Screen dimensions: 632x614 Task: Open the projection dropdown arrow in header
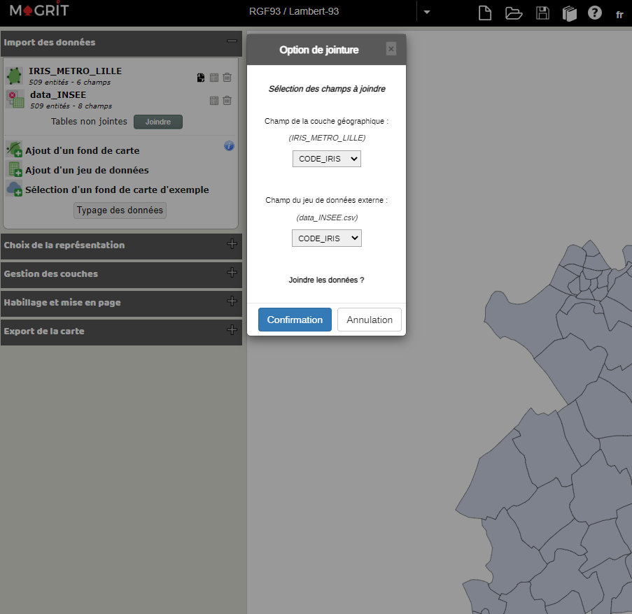point(427,12)
